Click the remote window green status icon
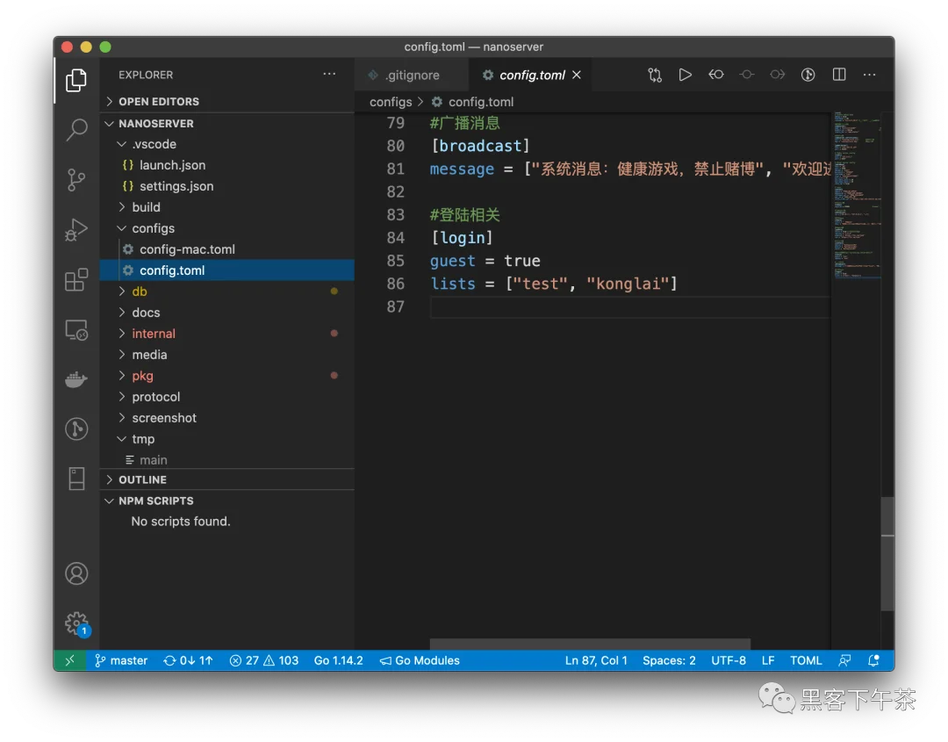948x742 pixels. (70, 660)
